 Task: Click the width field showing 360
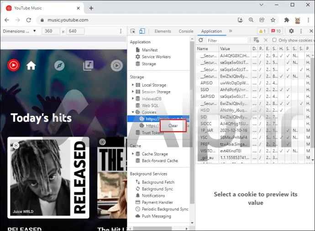(51, 31)
